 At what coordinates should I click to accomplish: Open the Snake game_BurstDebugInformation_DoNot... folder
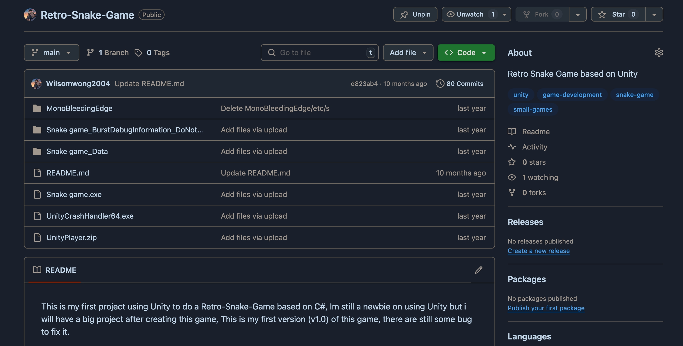(125, 130)
